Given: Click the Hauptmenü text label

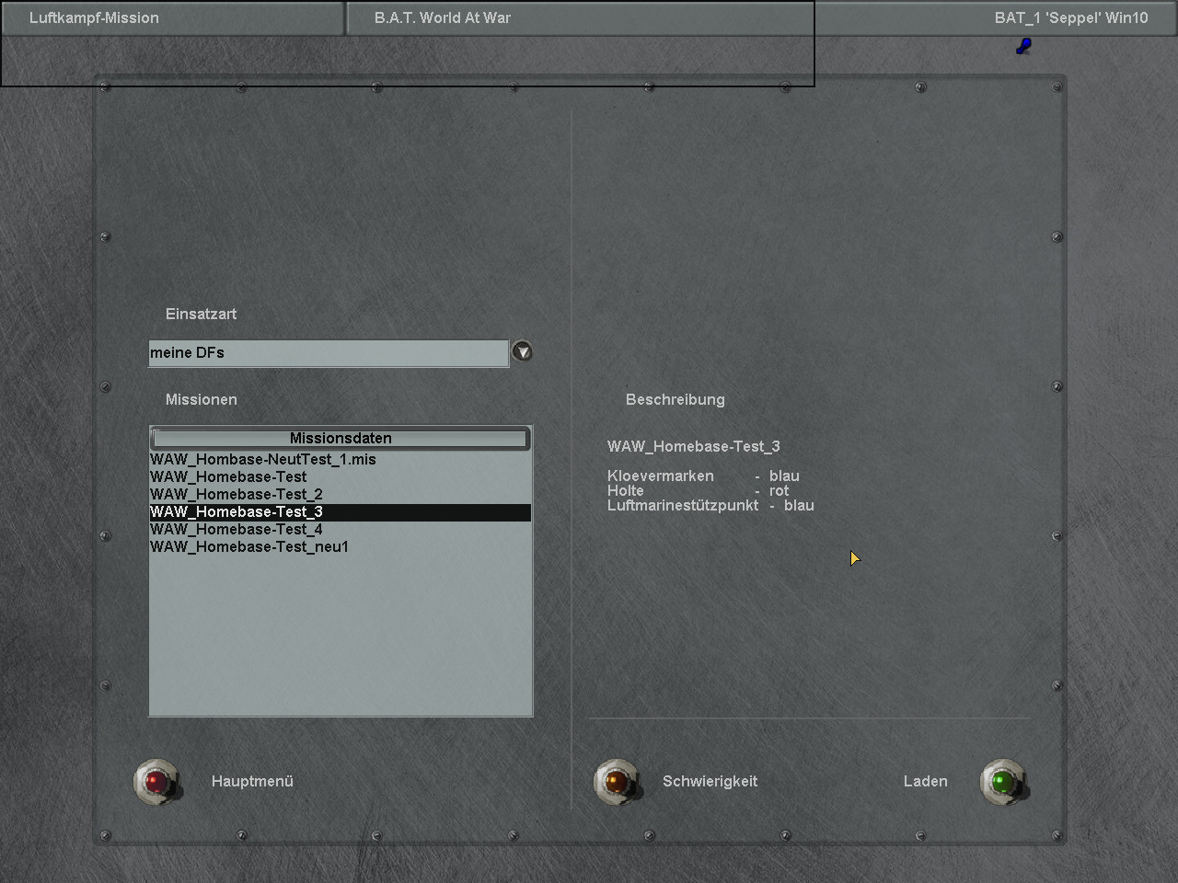Looking at the screenshot, I should coord(252,781).
